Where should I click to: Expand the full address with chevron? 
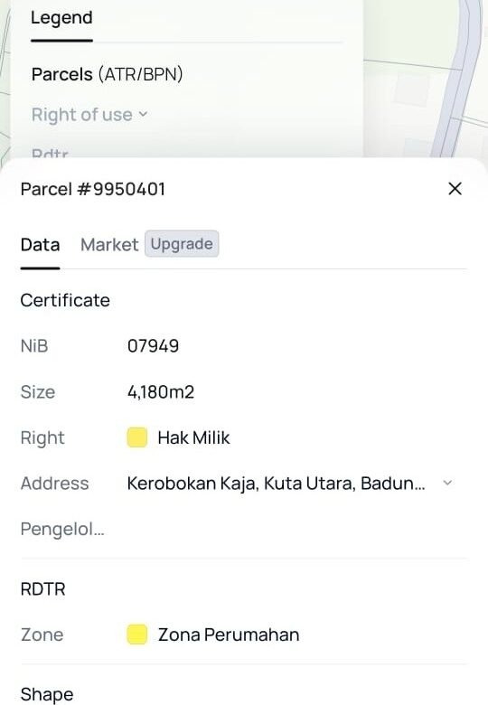click(x=447, y=483)
